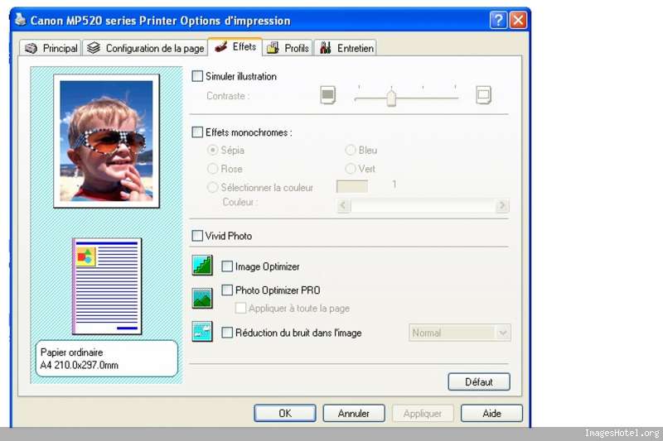Open the context help question mark button

(498, 20)
